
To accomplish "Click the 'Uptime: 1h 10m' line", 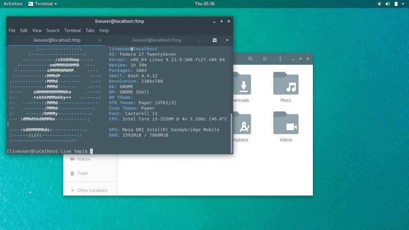I will click(x=127, y=65).
